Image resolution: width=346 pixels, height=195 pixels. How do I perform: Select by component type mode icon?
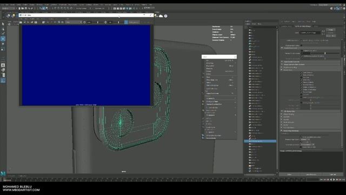pos(47,9)
